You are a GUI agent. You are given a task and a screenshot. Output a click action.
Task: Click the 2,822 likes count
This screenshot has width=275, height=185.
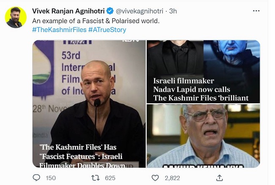click(172, 178)
